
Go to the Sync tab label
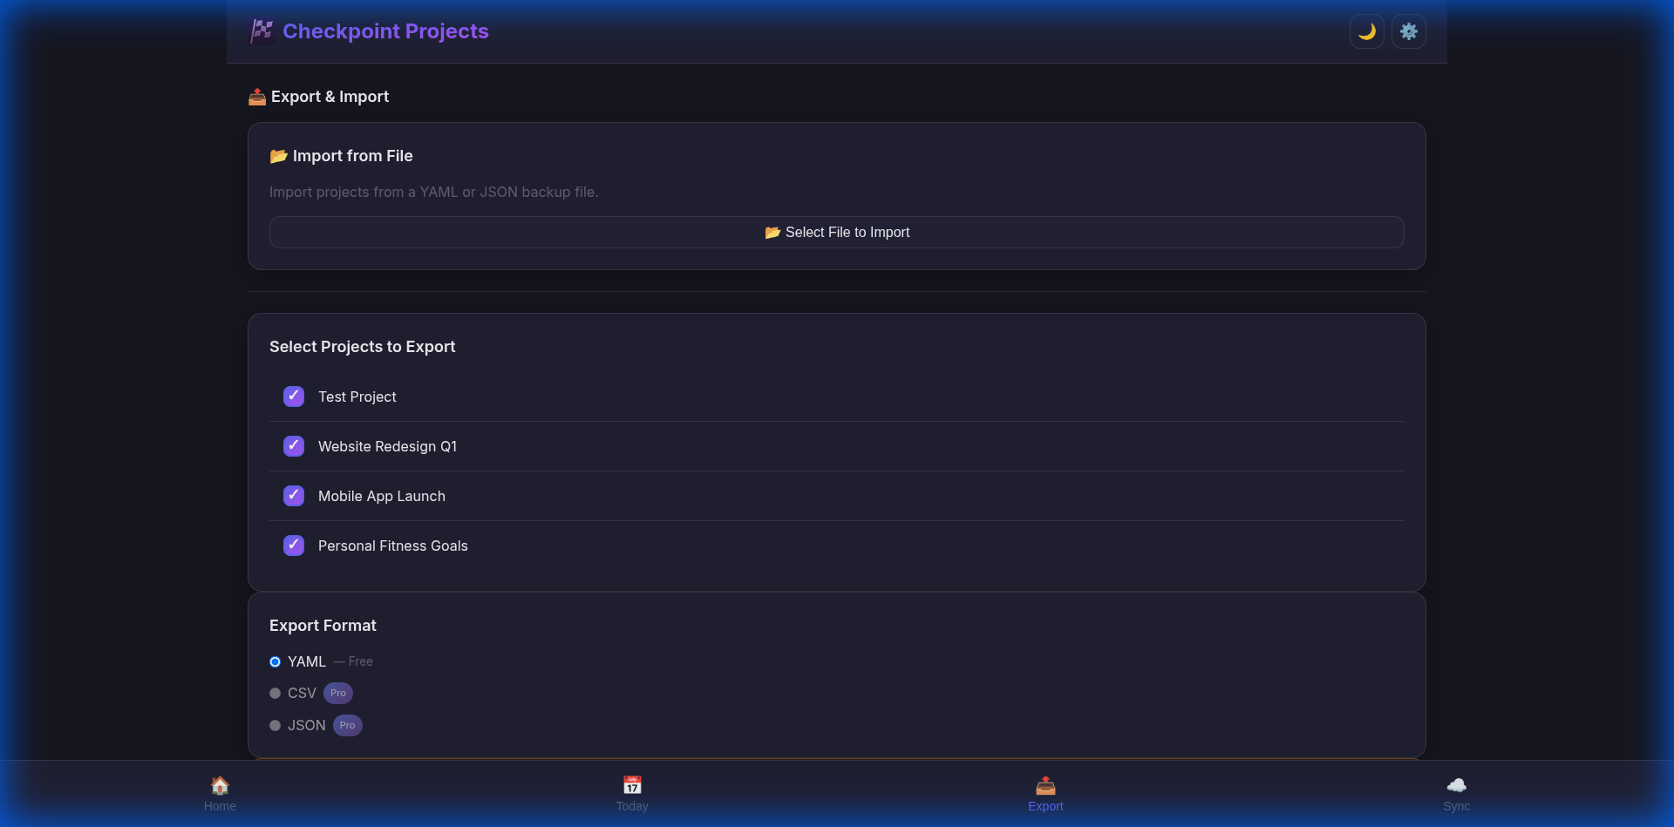coord(1456,806)
